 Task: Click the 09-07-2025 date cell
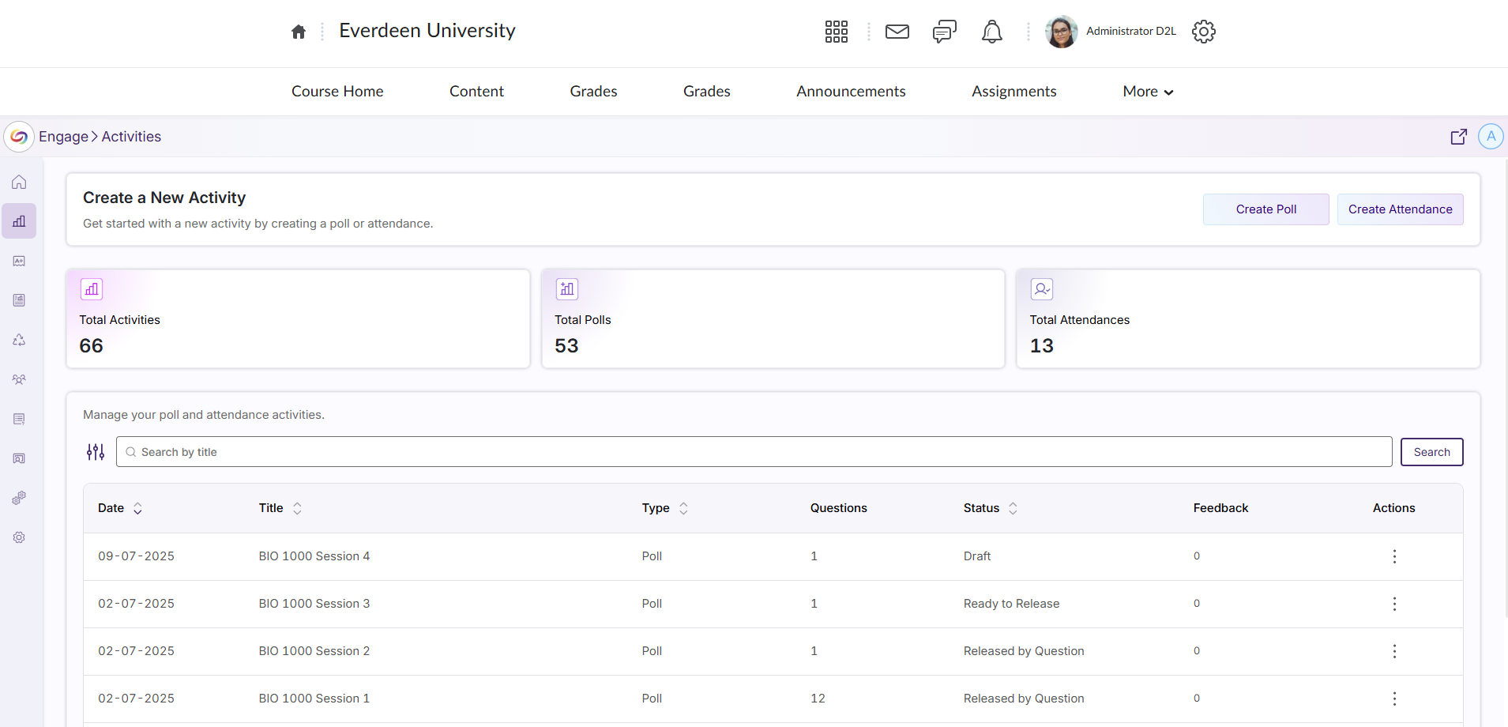(x=136, y=556)
